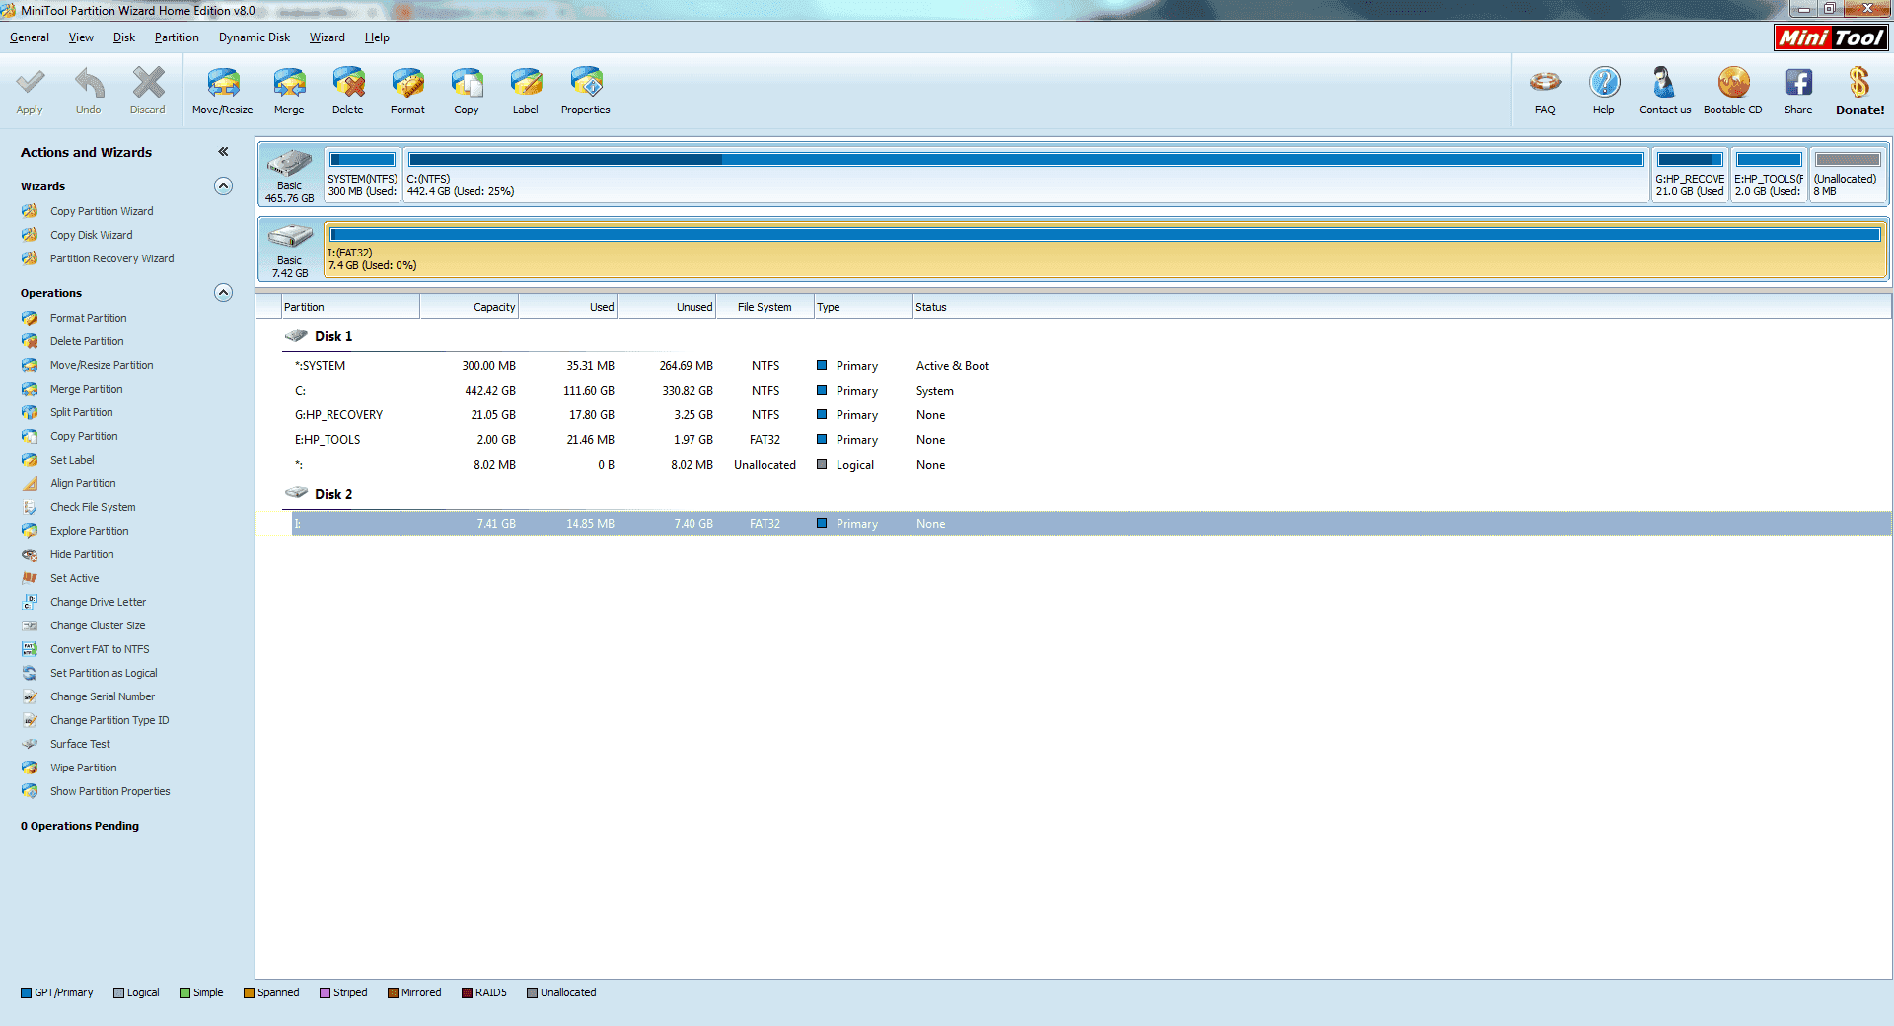This screenshot has height=1026, width=1894.
Task: Click Convert FAT to NTFS operation
Action: pyautogui.click(x=100, y=649)
